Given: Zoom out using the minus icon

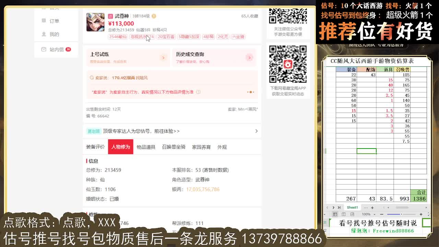Looking at the screenshot, I should 381,214.
